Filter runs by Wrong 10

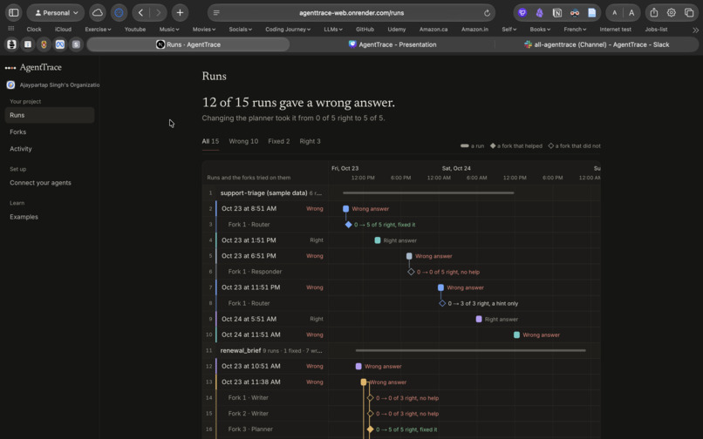(x=243, y=141)
